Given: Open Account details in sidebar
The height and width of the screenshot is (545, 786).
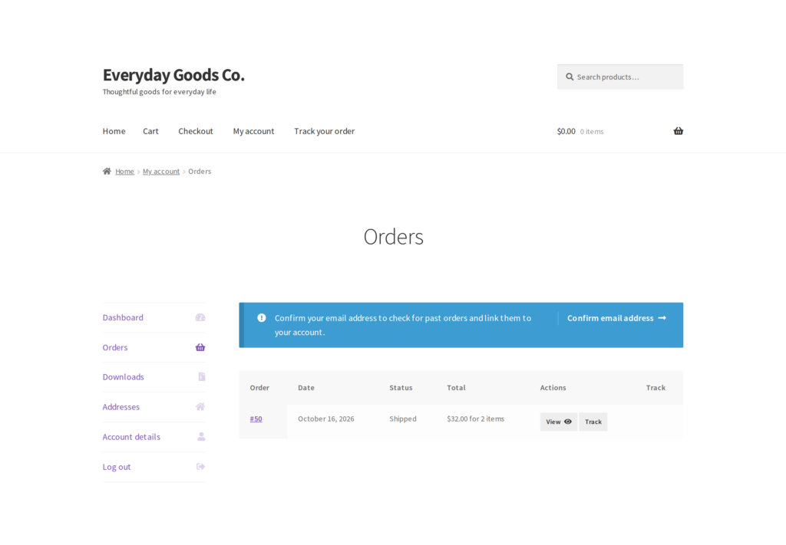Looking at the screenshot, I should 131,437.
